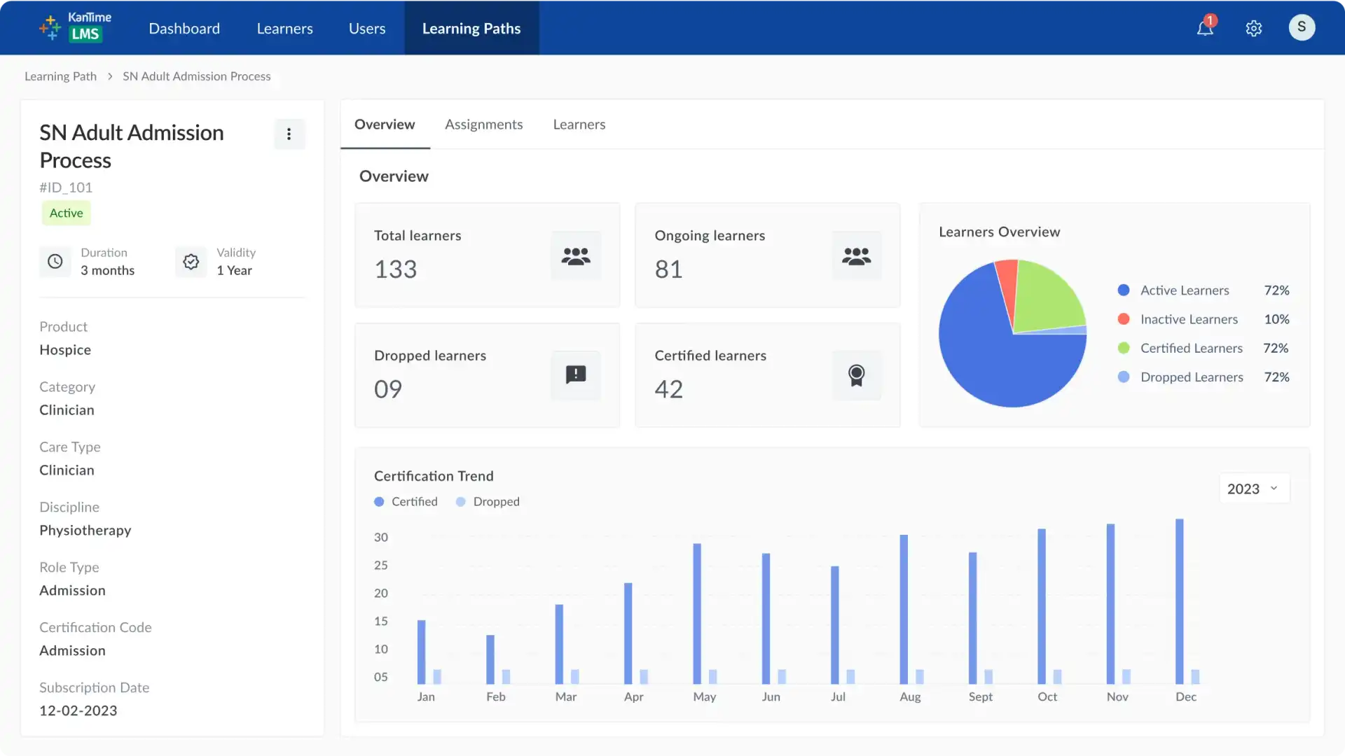
Task: Select the Learning Paths nav item
Action: 471,28
